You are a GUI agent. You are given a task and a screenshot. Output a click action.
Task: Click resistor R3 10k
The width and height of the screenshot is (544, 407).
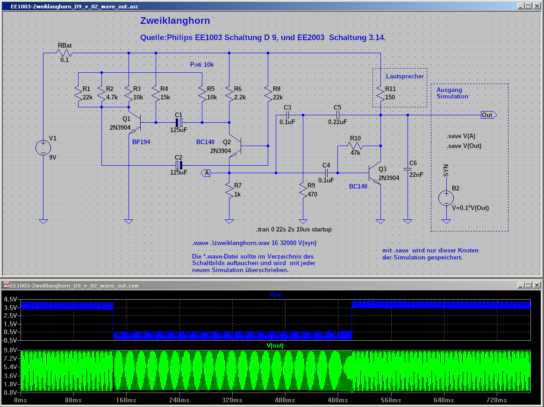(x=129, y=93)
